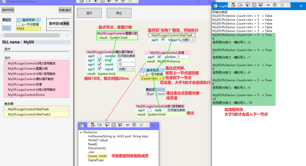Screen dimensions: 306x166
Task: Toggle 上一节点数据 checkbox in left template panel
Action: [x=18, y=24]
